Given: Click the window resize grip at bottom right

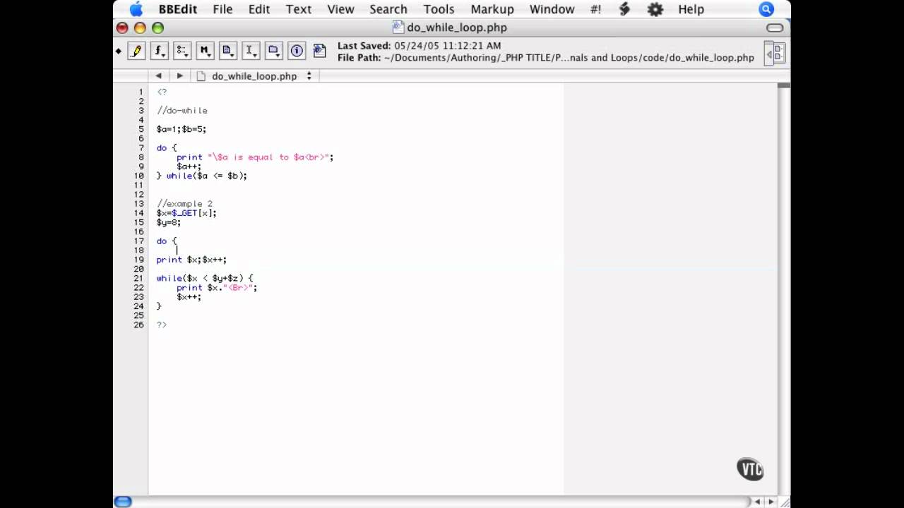Looking at the screenshot, I should pyautogui.click(x=784, y=502).
